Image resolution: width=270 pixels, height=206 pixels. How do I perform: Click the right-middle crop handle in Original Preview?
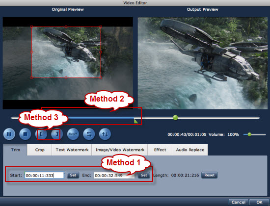pos(101,52)
